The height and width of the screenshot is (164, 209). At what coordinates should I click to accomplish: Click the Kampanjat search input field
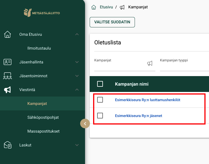click(x=125, y=65)
